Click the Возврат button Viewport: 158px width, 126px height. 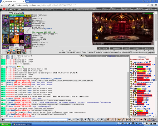[116, 49]
